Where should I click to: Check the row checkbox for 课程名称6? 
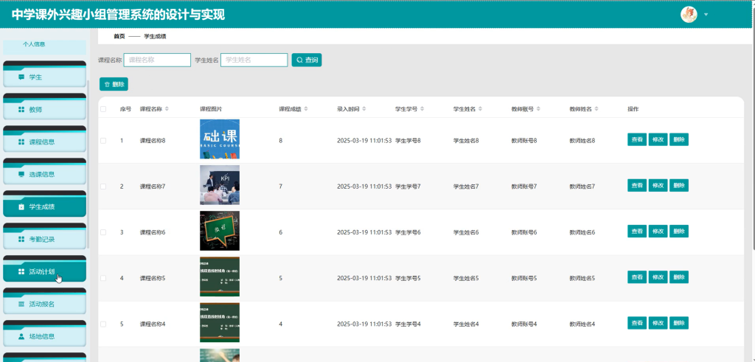click(x=103, y=232)
